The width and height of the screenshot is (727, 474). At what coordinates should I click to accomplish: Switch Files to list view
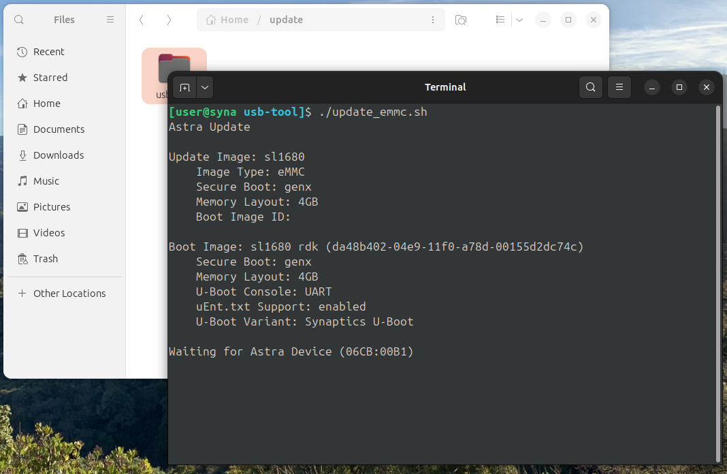tap(500, 19)
